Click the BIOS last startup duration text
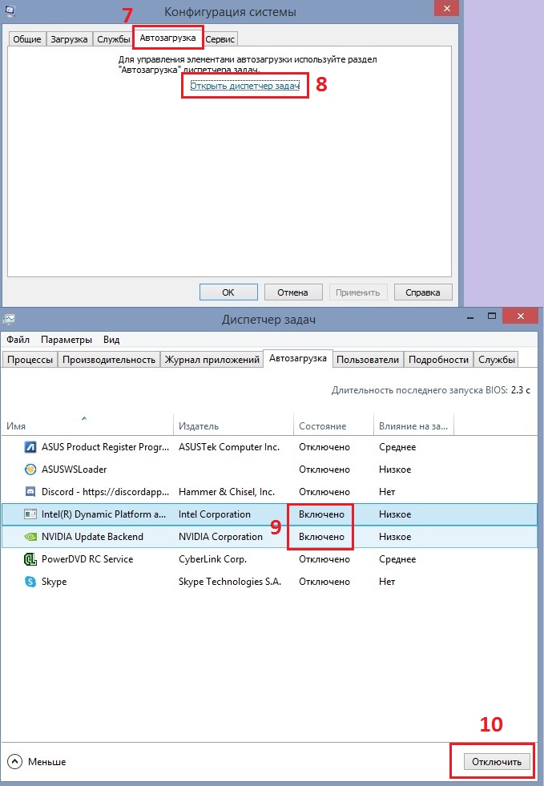Screen dimensions: 544x786 (431, 389)
